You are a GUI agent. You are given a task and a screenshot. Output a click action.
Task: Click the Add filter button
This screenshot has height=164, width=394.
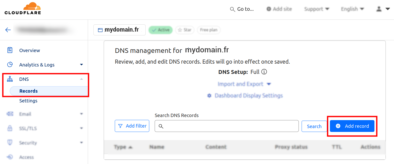point(132,126)
